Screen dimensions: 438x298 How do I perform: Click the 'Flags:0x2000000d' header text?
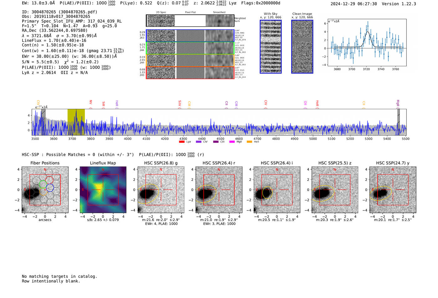tap(261, 3)
